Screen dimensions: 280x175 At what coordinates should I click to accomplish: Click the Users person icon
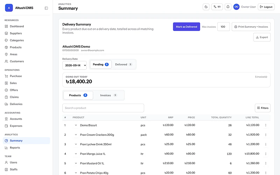[x=6, y=162]
